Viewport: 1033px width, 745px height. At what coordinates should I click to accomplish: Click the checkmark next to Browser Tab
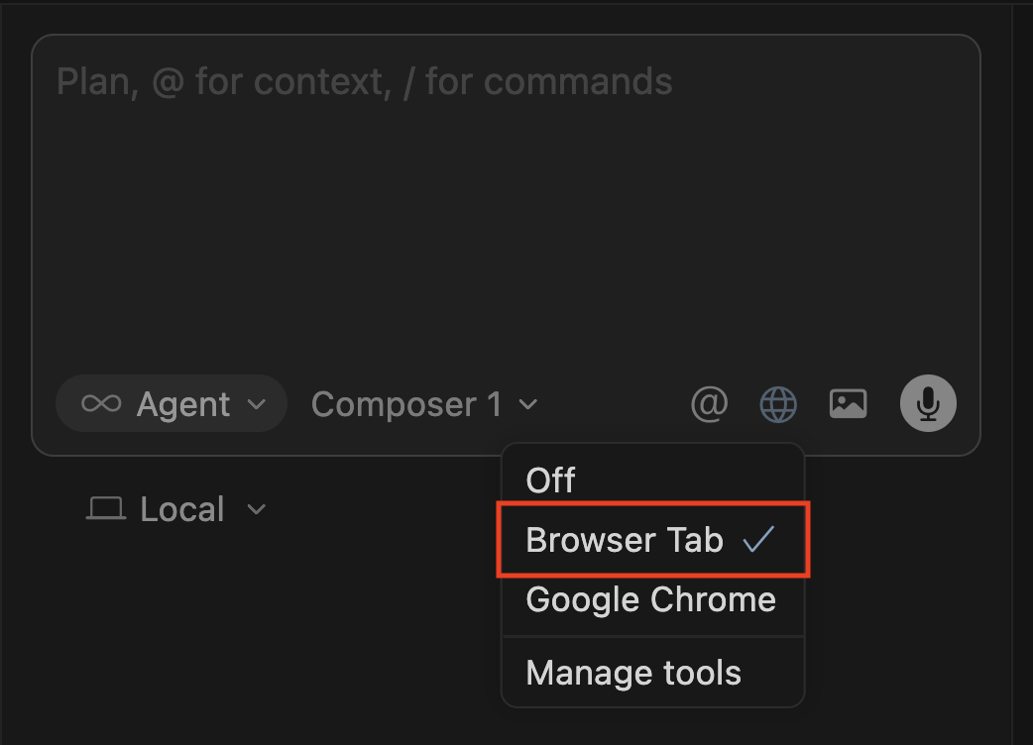(x=758, y=539)
